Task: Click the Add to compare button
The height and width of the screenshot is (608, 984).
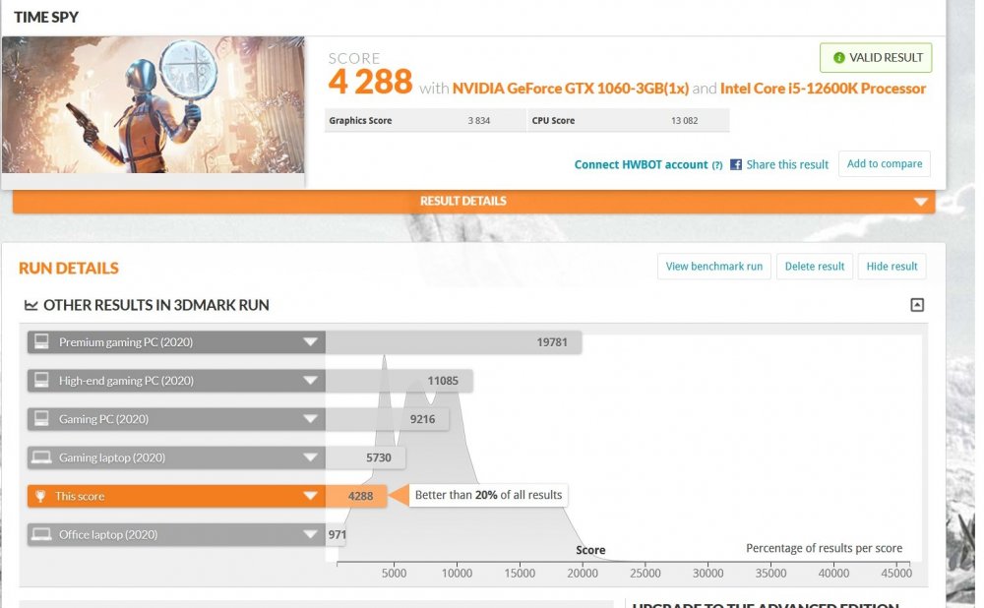Action: click(x=884, y=163)
